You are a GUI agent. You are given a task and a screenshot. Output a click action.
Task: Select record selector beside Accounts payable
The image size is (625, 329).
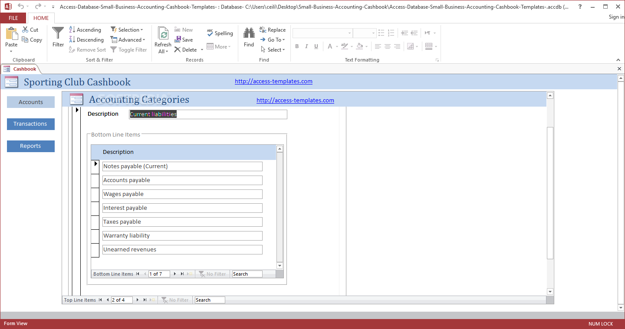[x=95, y=181]
